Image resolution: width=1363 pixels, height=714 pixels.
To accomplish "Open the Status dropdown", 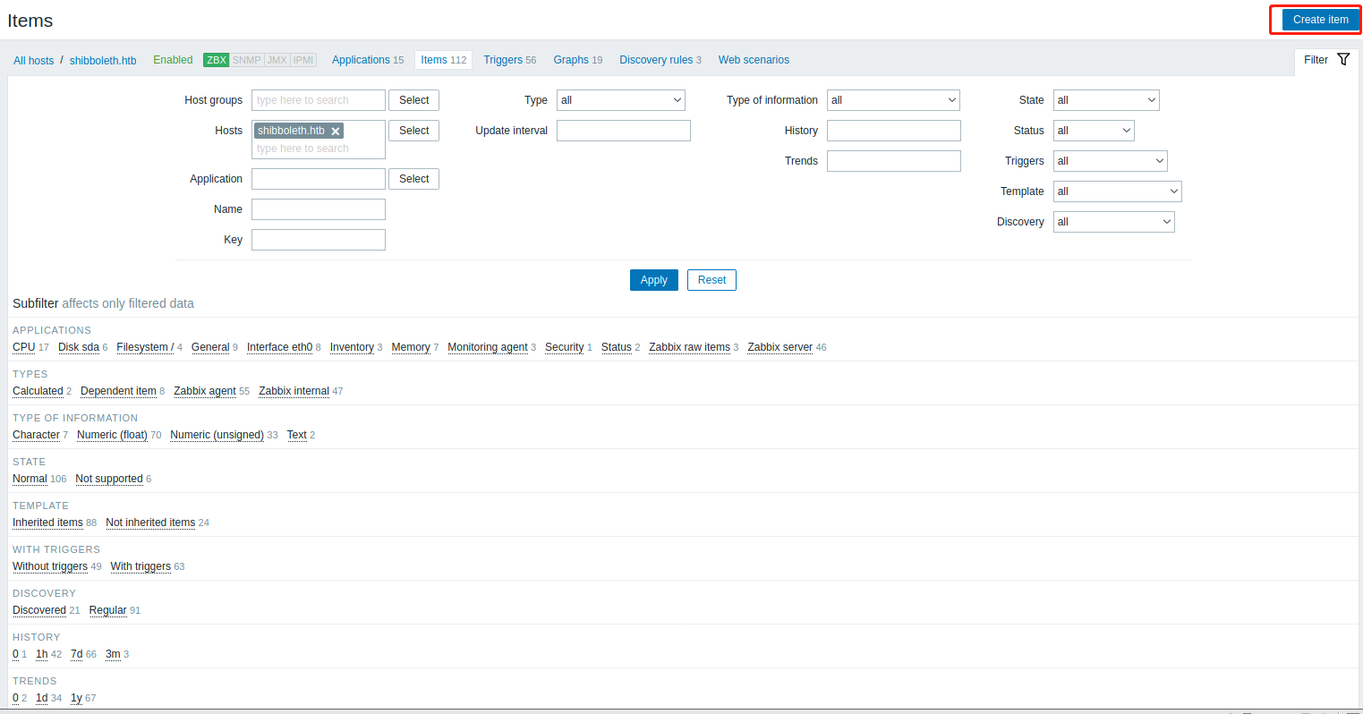I will coord(1094,131).
